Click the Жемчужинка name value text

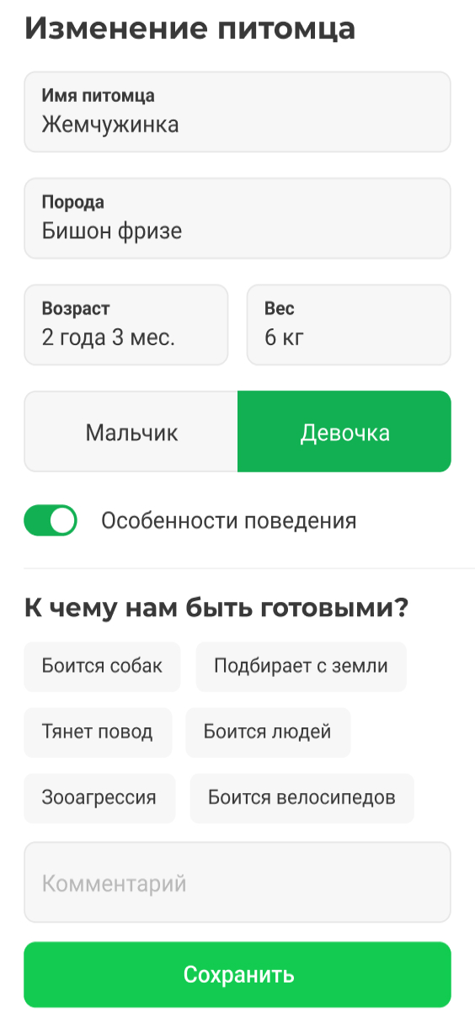tap(110, 125)
